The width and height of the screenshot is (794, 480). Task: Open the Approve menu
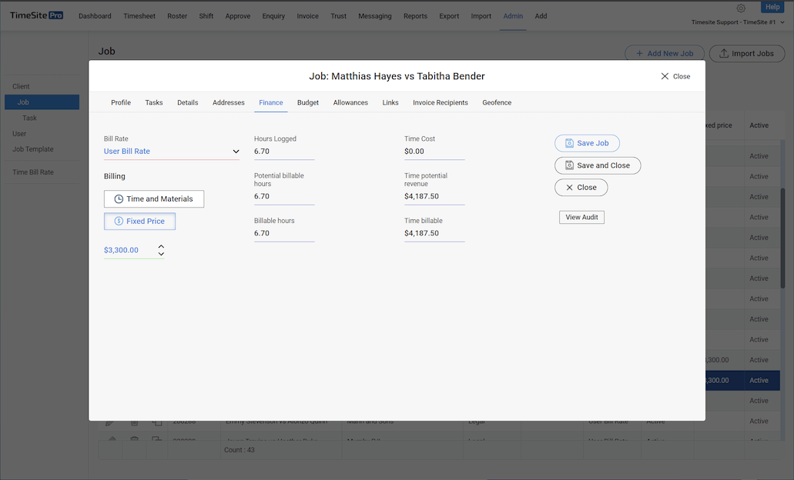click(x=238, y=16)
